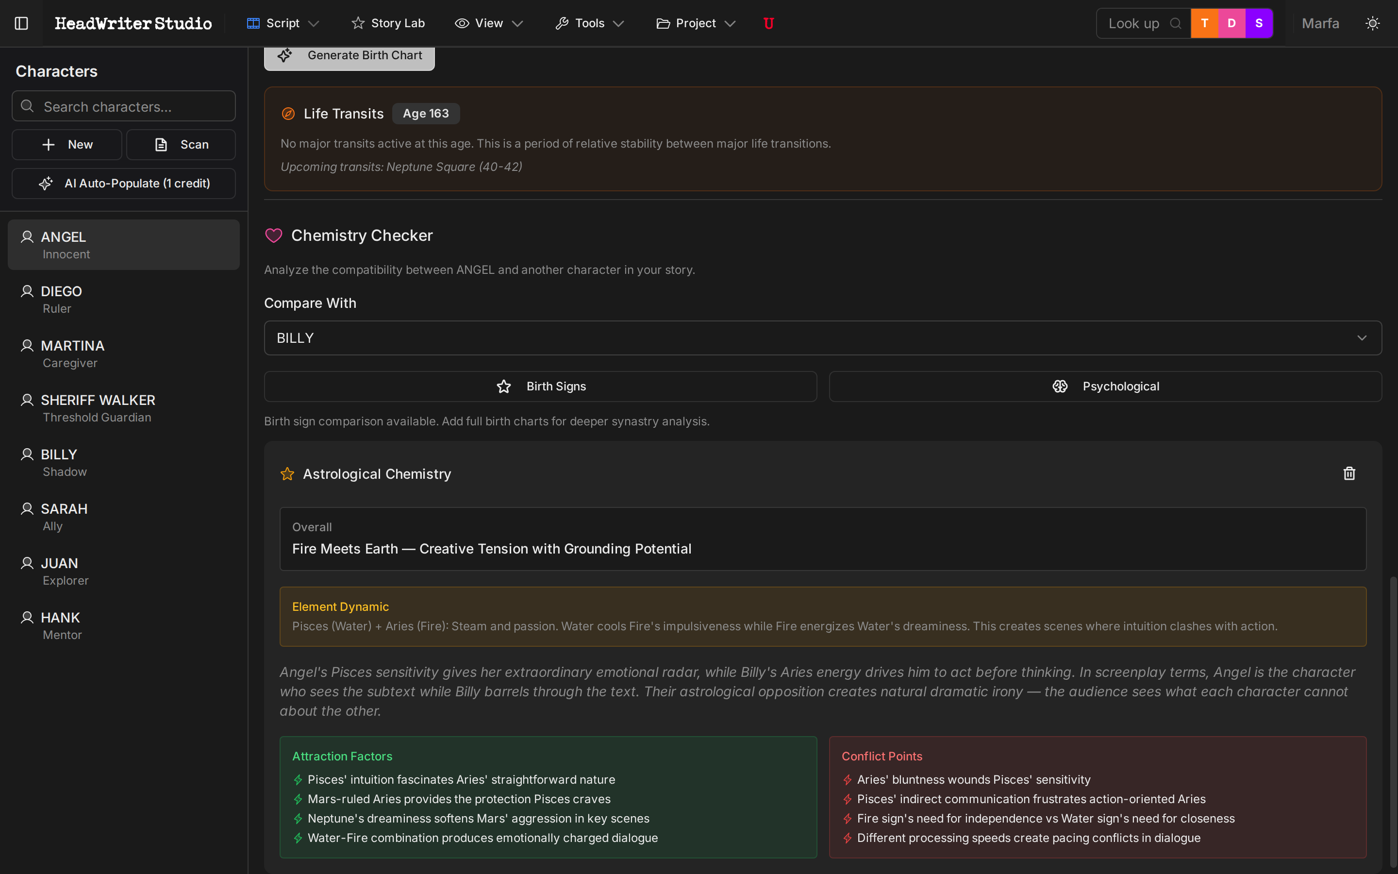
Task: Click the orange T collaborator avatar
Action: pyautogui.click(x=1204, y=23)
